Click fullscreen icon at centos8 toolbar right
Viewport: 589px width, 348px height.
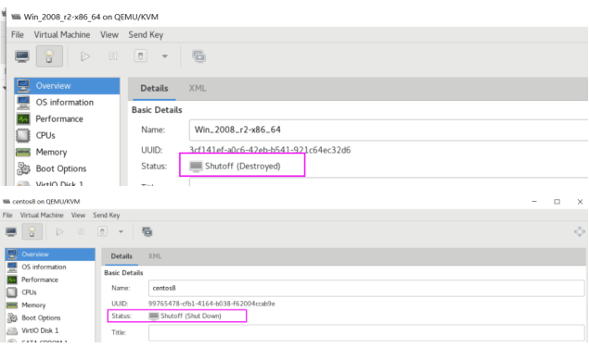click(x=579, y=231)
